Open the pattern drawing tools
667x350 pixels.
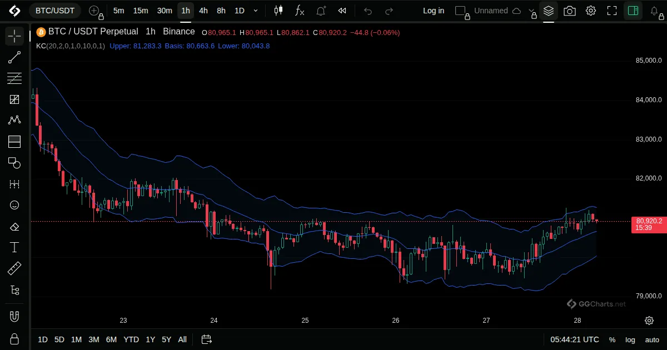[14, 121]
